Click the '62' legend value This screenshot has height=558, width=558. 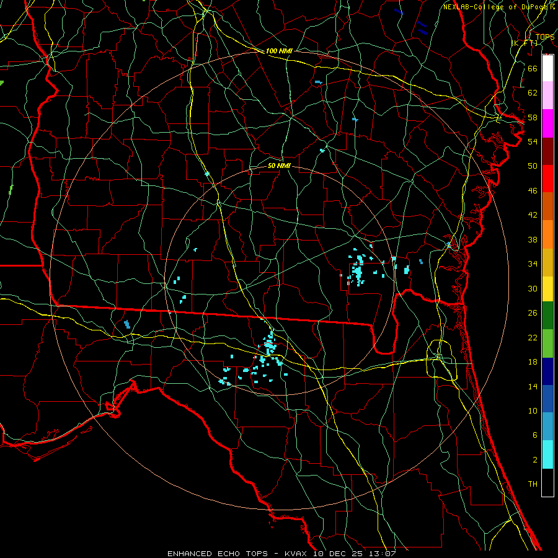point(533,93)
